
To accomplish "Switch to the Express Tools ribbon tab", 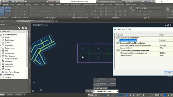I will (119, 5).
